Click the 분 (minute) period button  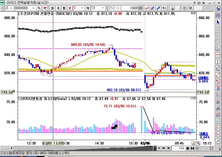[69, 8]
